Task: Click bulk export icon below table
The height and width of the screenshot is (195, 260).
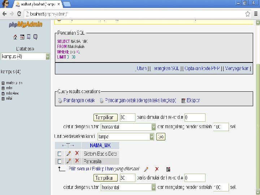Action: click(x=168, y=169)
